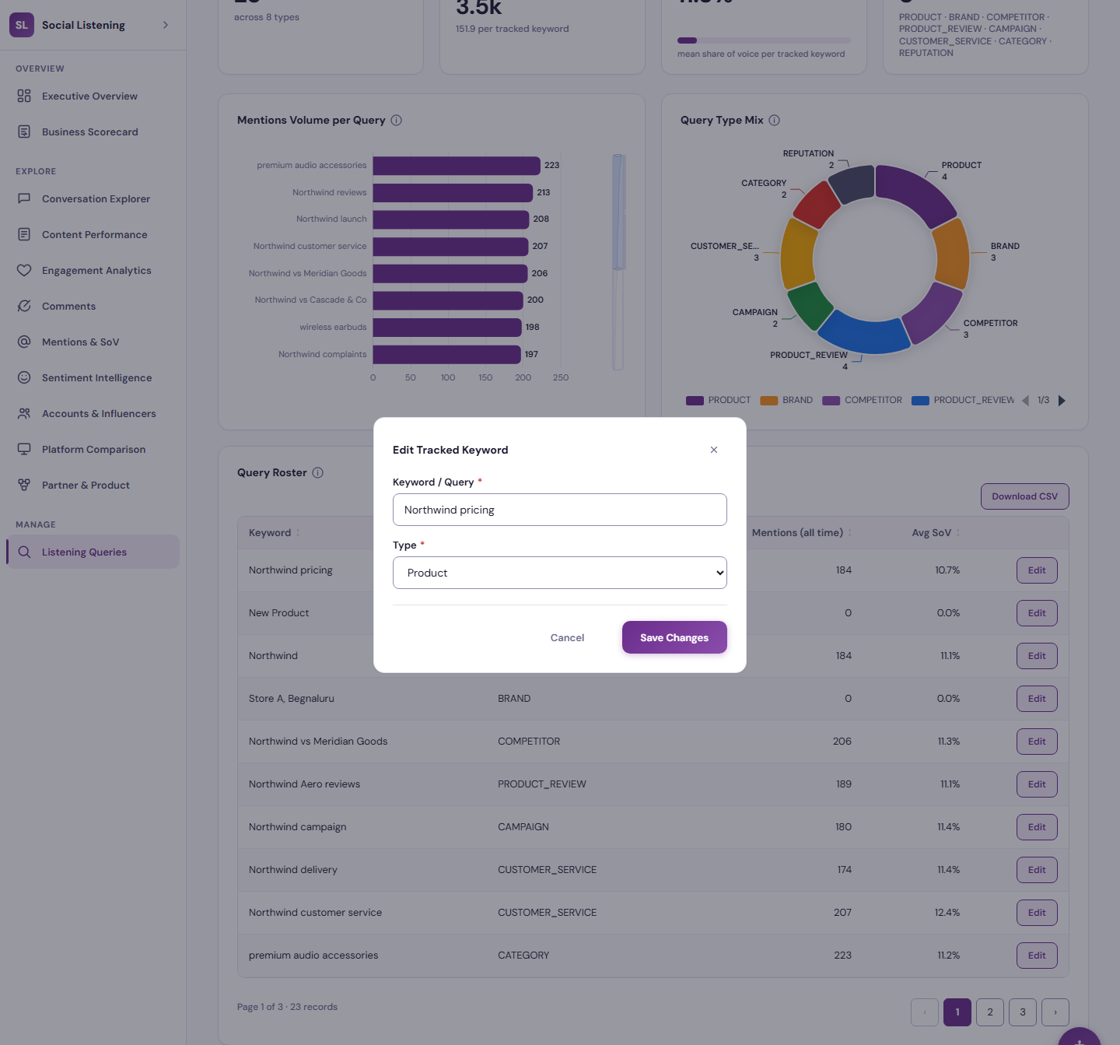
Task: Expand the Social Listening workspace chevron
Action: pos(166,25)
